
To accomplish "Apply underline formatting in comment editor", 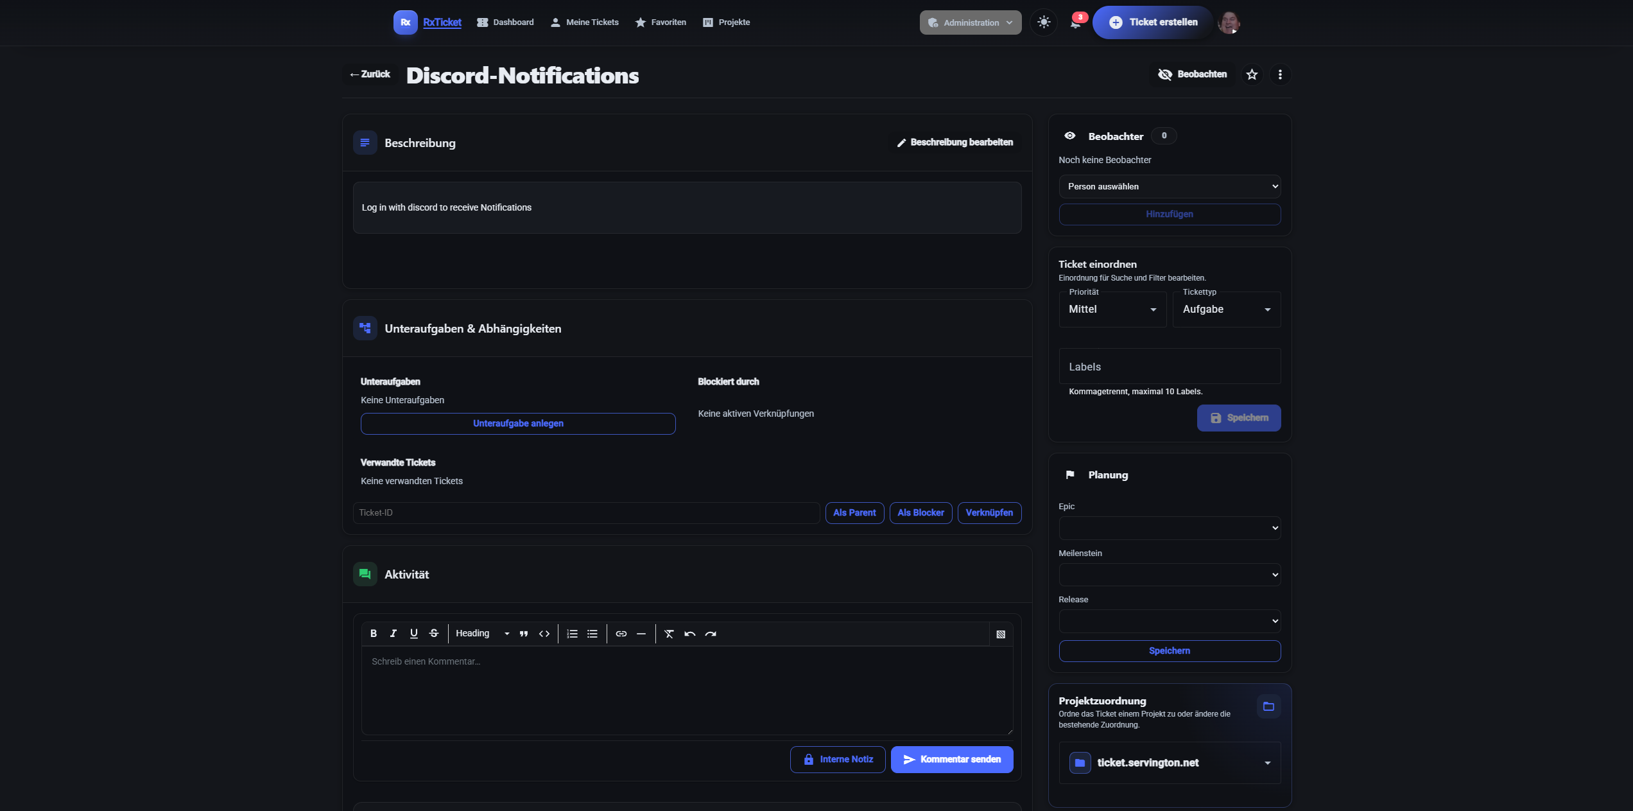I will (x=414, y=634).
